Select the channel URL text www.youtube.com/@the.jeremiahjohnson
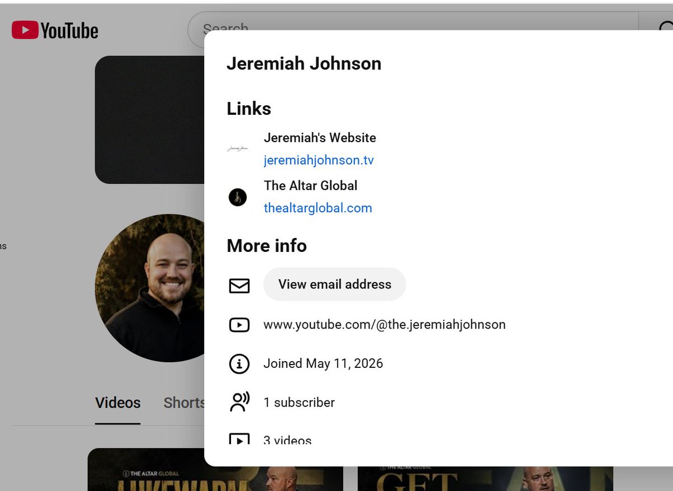This screenshot has width=673, height=491. click(x=385, y=325)
